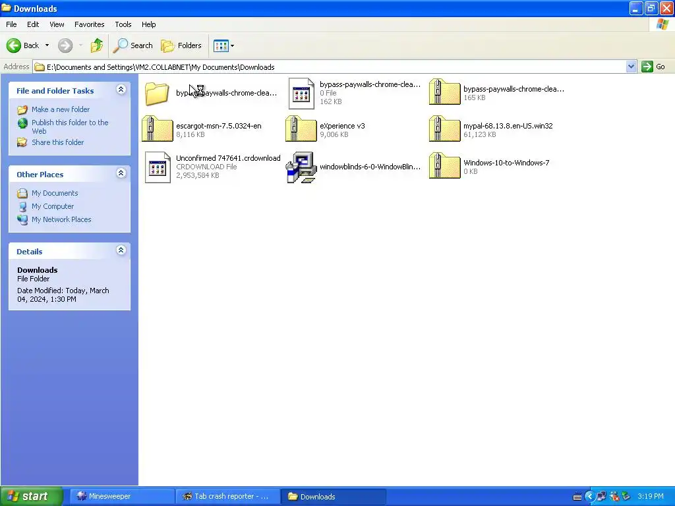
Task: Select the bypass-paywalls 165 KB zip icon
Action: (445, 92)
